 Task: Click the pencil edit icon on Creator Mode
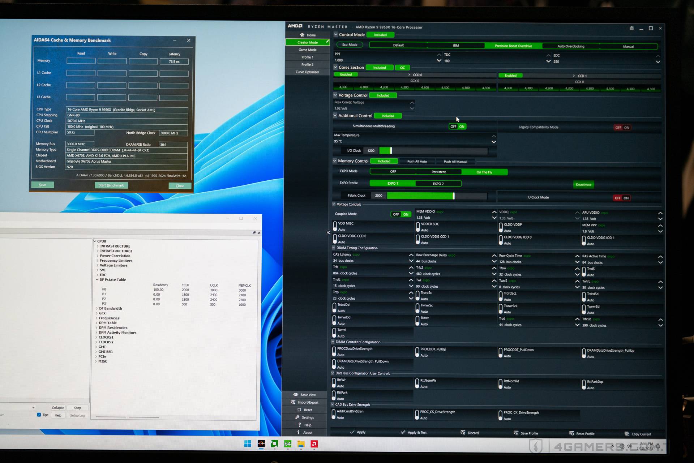(x=327, y=42)
